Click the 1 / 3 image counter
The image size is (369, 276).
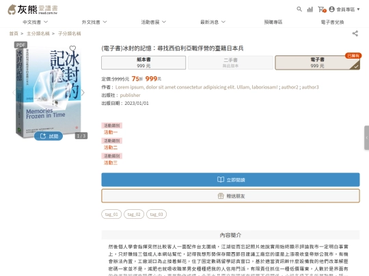click(x=81, y=136)
